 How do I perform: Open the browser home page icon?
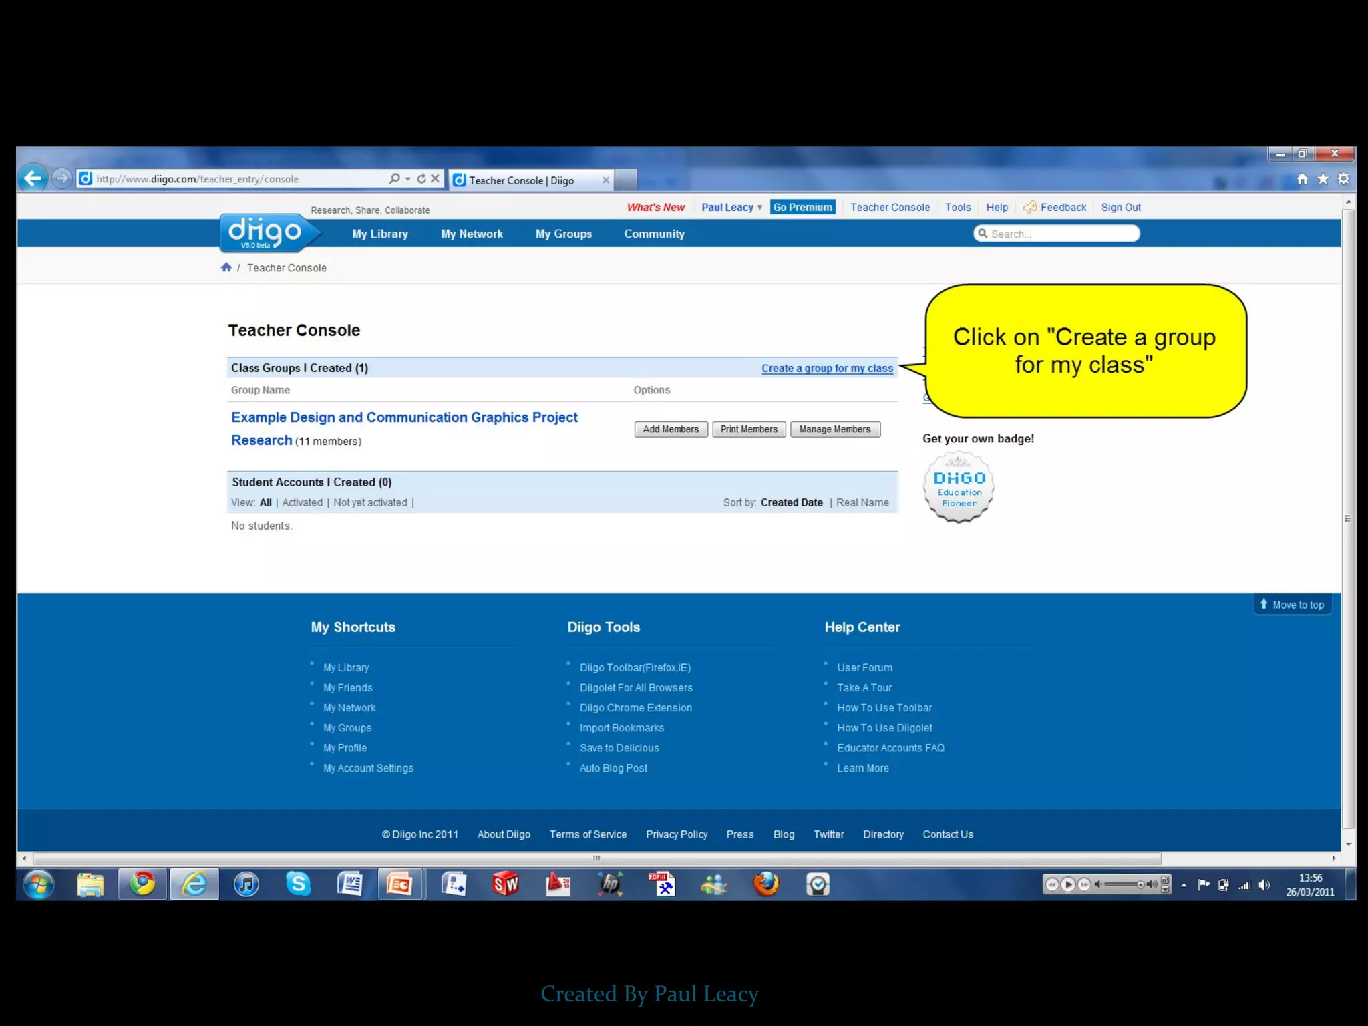[1302, 178]
